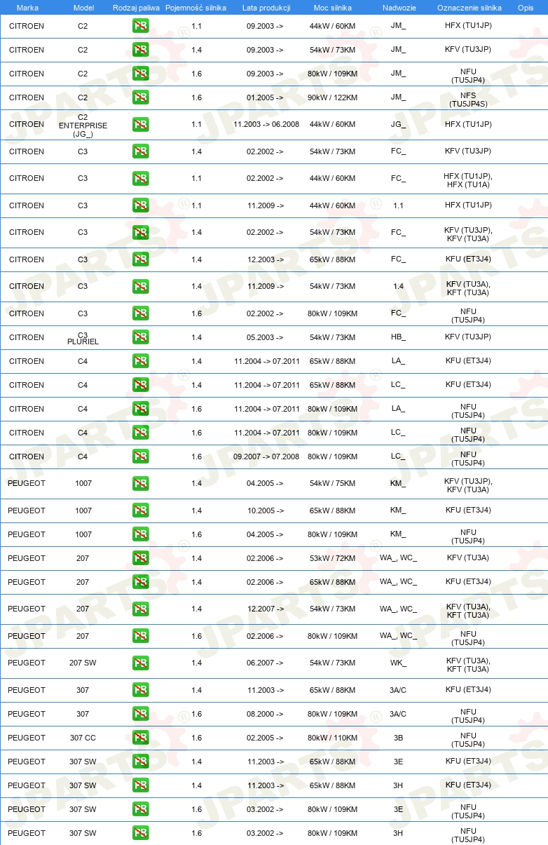548x845 pixels.
Task: Select the C2 ENTERPRISE (JG_) model cell
Action: coord(83,124)
